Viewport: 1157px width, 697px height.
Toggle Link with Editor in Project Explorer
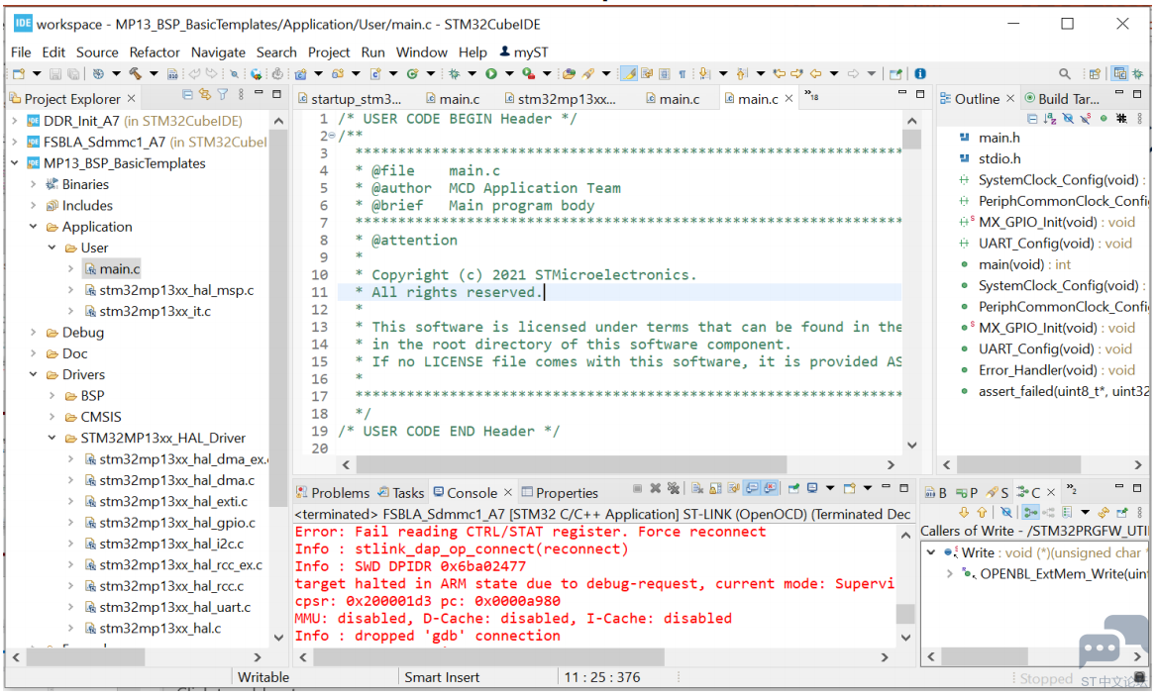[204, 95]
